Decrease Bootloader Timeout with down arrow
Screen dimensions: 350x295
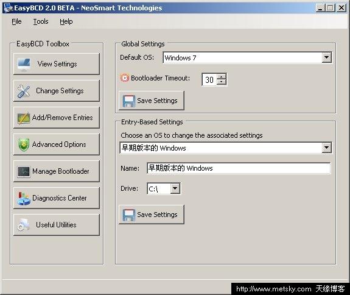(221, 82)
